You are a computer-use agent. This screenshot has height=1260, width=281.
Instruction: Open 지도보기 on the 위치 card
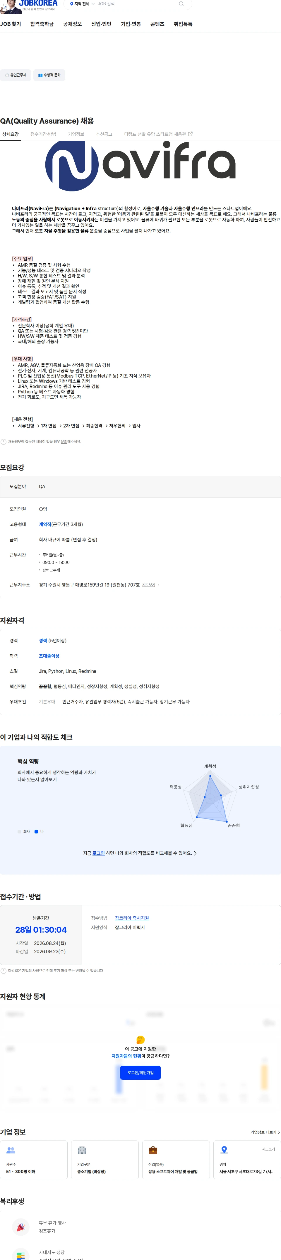click(268, 1149)
